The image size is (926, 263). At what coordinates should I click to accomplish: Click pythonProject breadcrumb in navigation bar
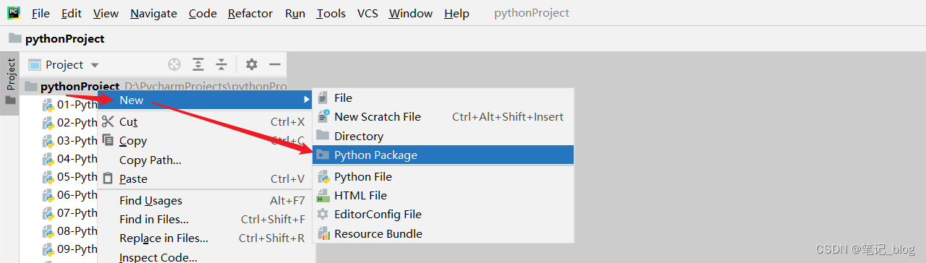pos(65,38)
